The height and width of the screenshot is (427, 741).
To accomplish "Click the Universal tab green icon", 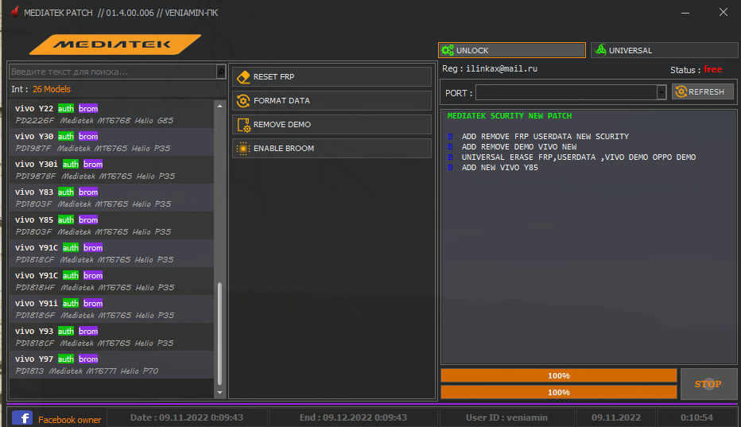I will pos(600,49).
